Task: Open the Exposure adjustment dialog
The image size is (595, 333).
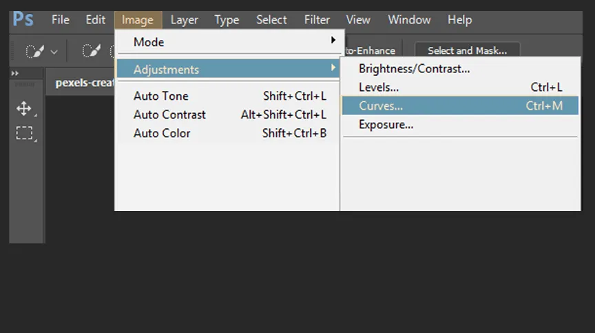Action: (460, 125)
